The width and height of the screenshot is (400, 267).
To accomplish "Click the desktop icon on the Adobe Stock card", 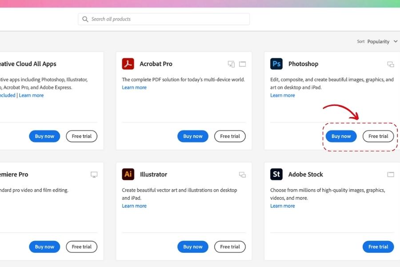I will (x=391, y=174).
